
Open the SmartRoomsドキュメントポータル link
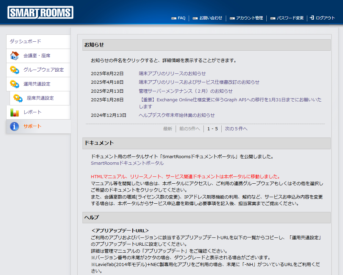point(127,163)
